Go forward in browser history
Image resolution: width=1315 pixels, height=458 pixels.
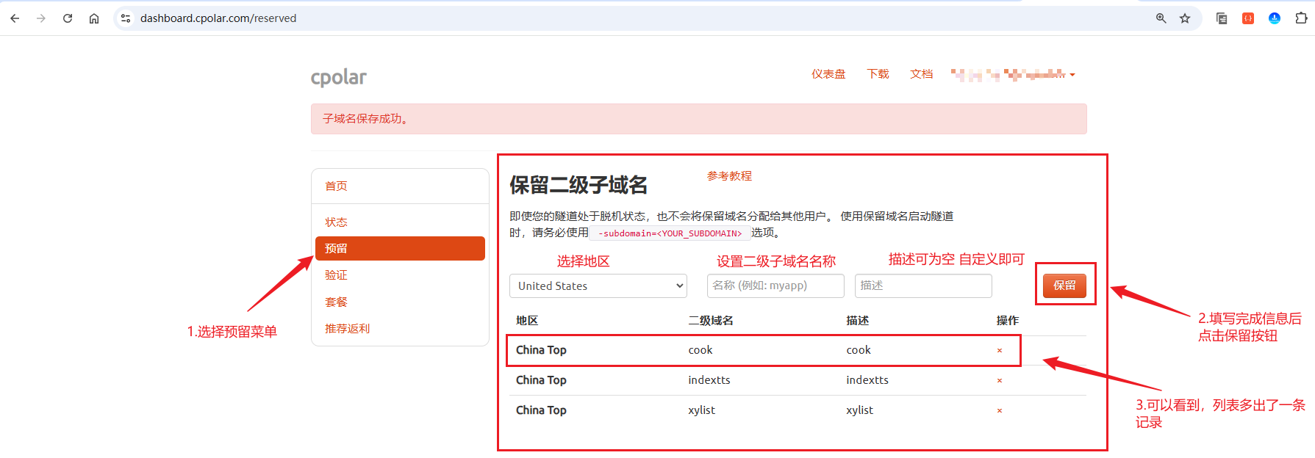(x=41, y=18)
